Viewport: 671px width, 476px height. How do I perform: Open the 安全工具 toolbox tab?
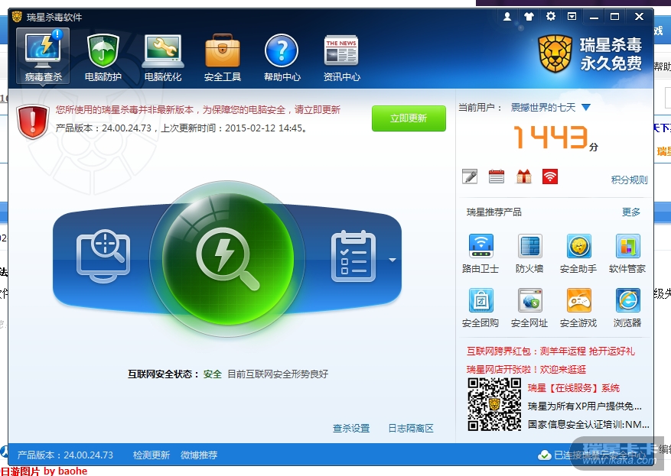[x=223, y=57]
